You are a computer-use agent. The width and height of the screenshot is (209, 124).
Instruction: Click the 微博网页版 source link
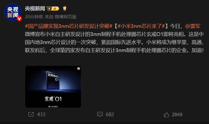pos(65,17)
